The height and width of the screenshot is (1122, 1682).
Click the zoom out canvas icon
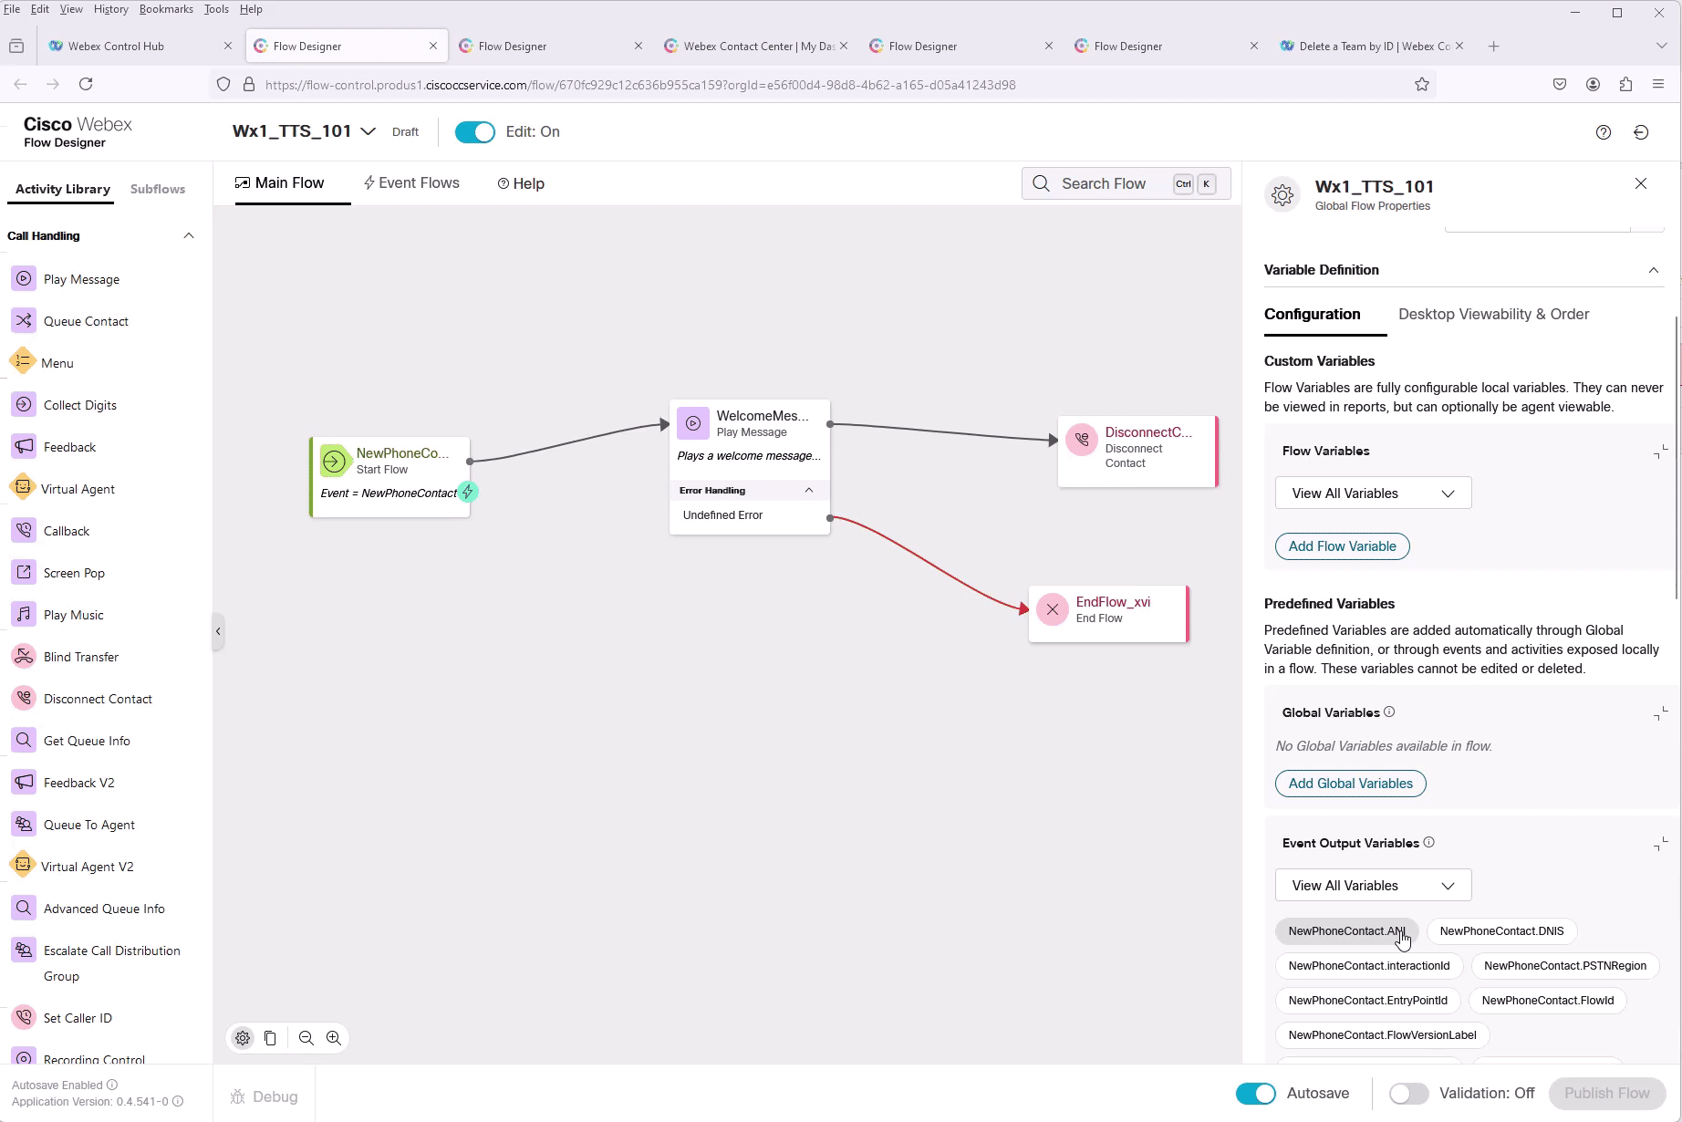pos(306,1038)
